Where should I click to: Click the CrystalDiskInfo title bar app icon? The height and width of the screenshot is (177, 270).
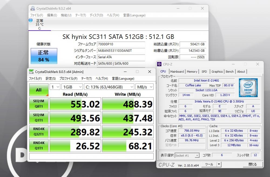[33, 8]
